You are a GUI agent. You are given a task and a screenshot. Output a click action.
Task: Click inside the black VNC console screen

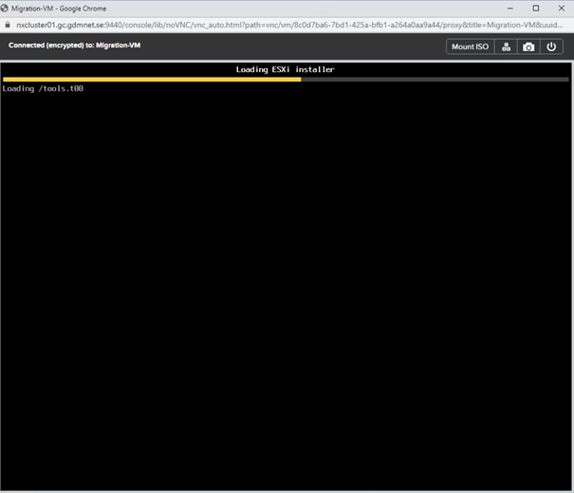click(286, 277)
